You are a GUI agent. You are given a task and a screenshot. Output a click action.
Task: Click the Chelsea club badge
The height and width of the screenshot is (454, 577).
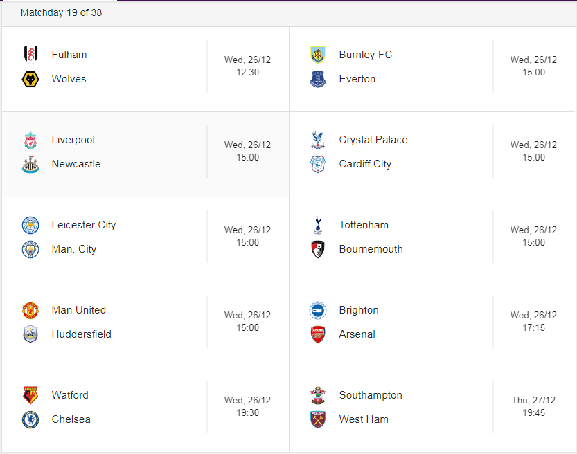pos(30,419)
